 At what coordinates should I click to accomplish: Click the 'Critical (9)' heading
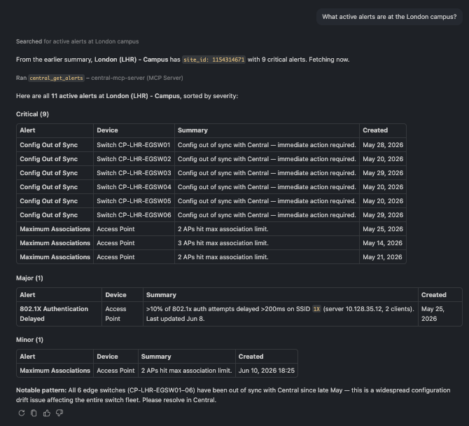coord(32,114)
